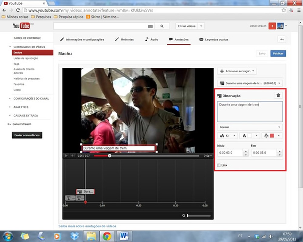Click the timeline zoom magnifier icon
The image size is (303, 242).
(184, 216)
